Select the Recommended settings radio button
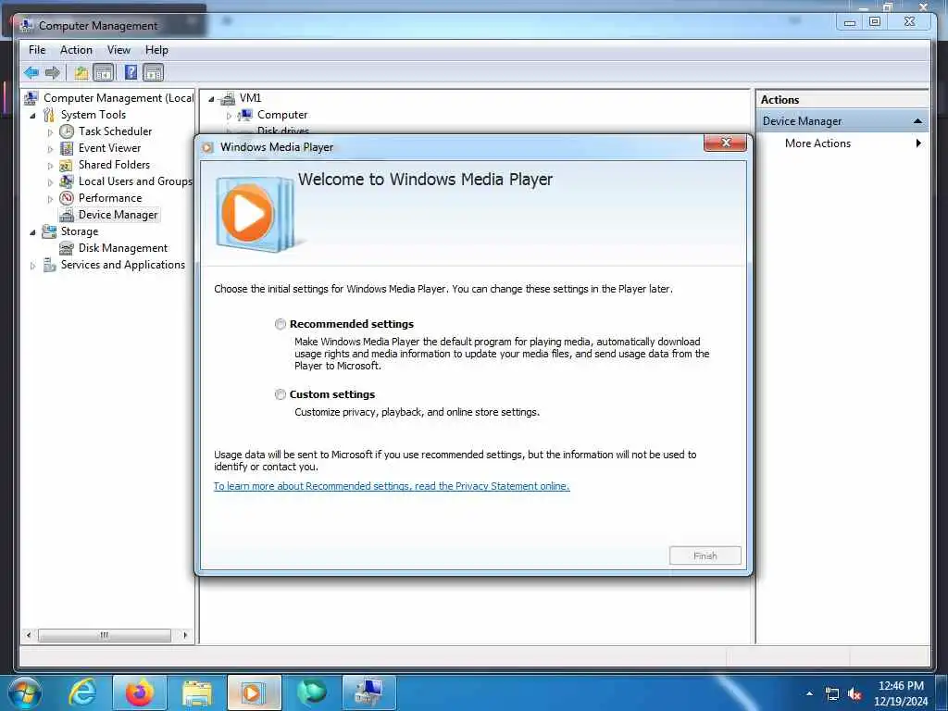This screenshot has width=948, height=711. (280, 324)
